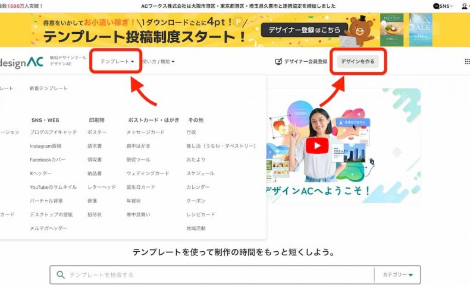
Task: Click the search magnifier icon
Action: [x=60, y=275]
